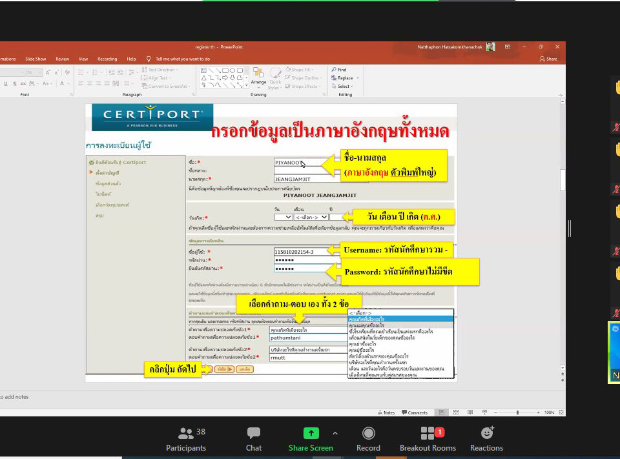The image size is (620, 459).
Task: Click the zoom in plus button
Action: [x=538, y=413]
